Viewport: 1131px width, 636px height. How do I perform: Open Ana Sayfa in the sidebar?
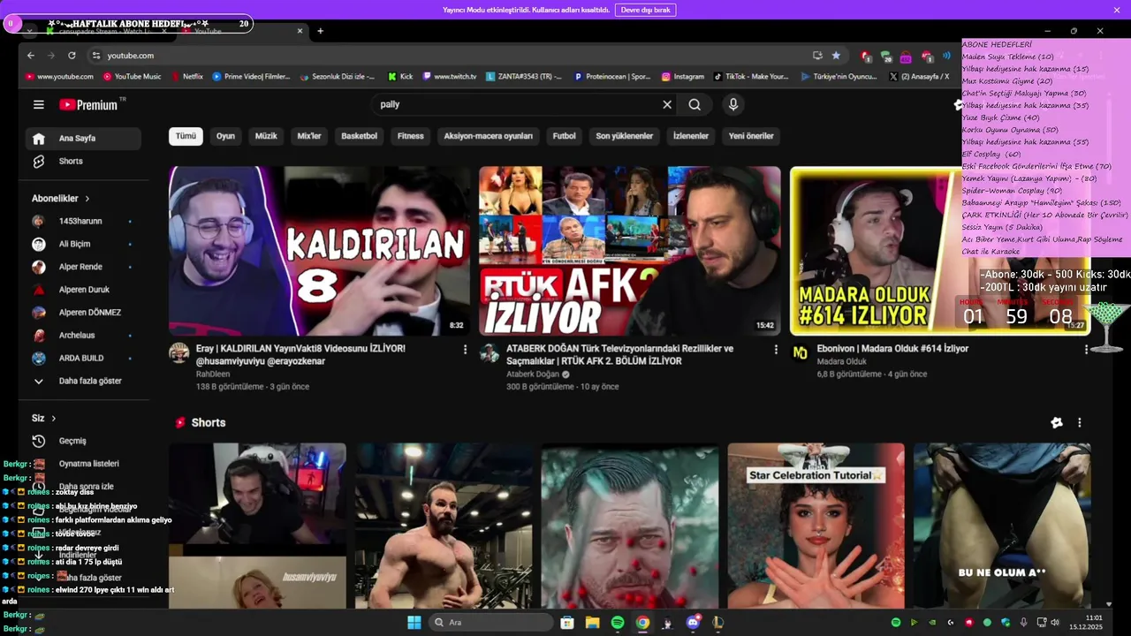pyautogui.click(x=84, y=139)
